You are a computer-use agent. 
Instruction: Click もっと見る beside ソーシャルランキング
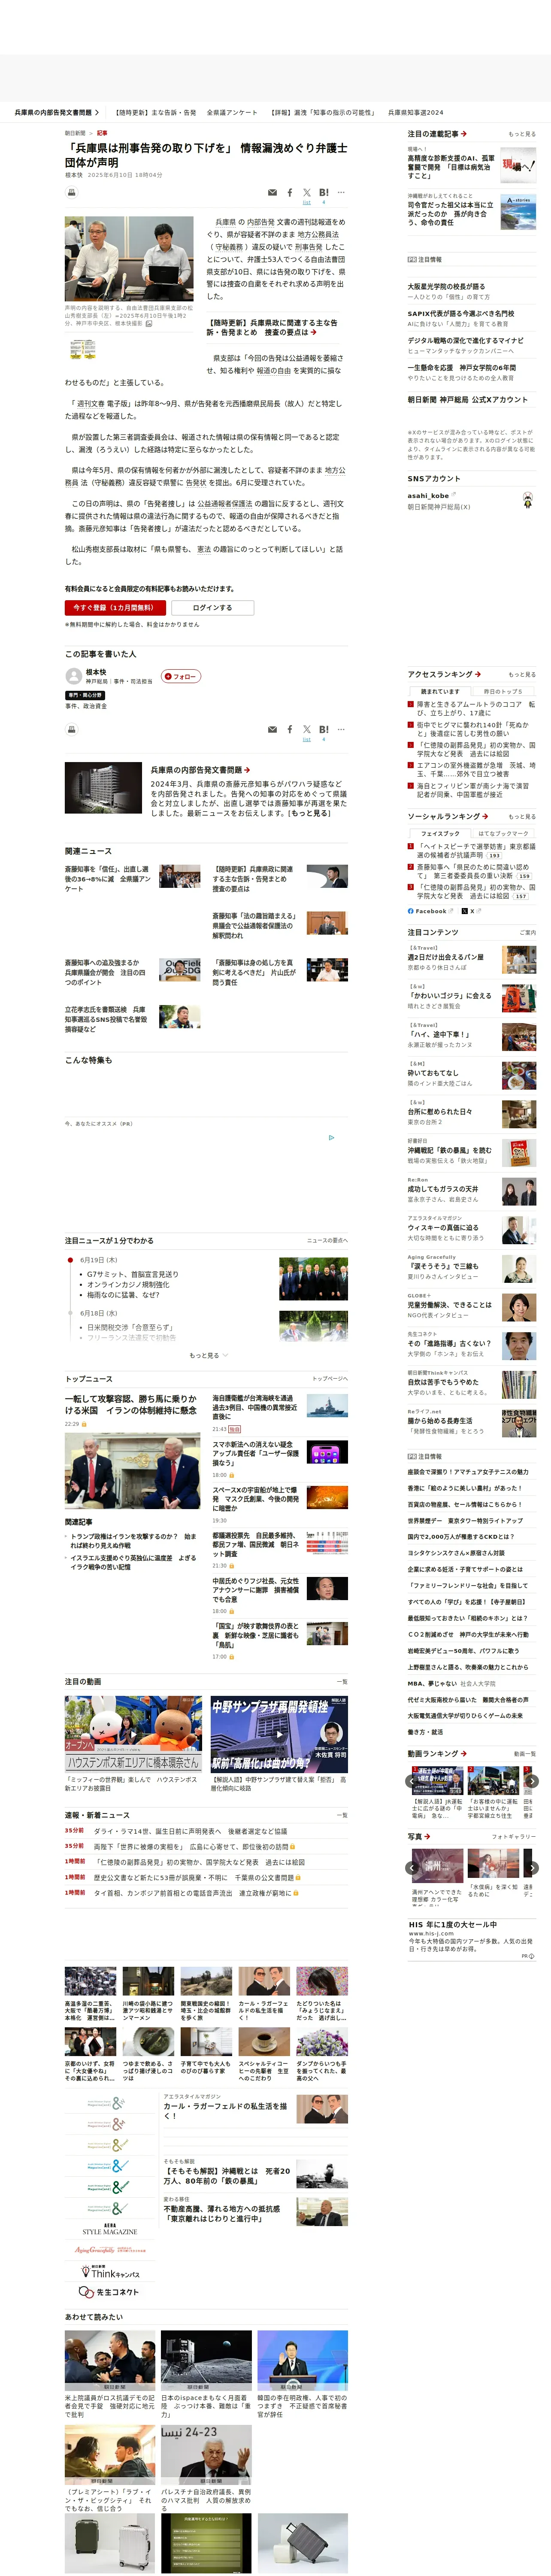click(x=521, y=817)
